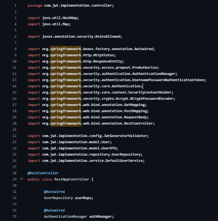Select line number 1
218x221 pixels.
[15, 5]
